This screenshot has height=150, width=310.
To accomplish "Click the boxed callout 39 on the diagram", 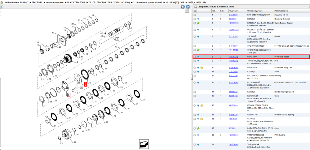I will (82, 87).
